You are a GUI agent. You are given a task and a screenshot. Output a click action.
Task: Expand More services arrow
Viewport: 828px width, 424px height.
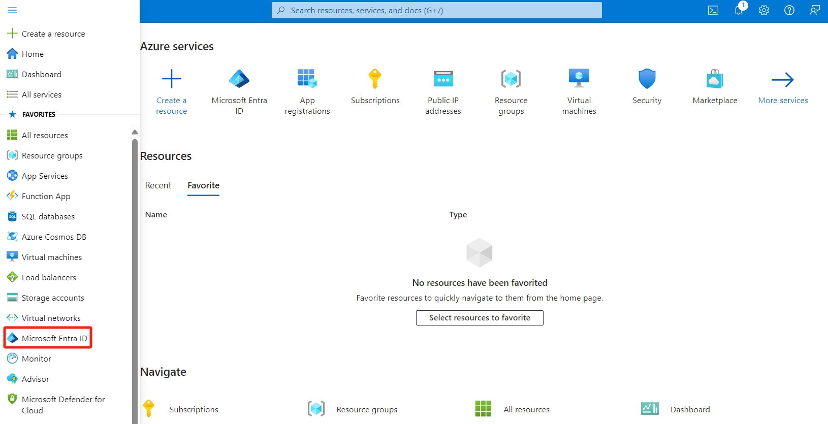pyautogui.click(x=783, y=80)
